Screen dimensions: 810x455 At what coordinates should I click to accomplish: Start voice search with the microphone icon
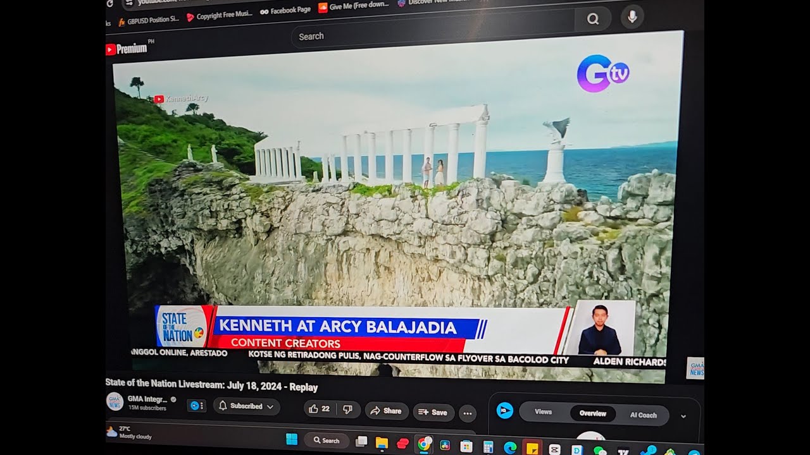(x=632, y=17)
